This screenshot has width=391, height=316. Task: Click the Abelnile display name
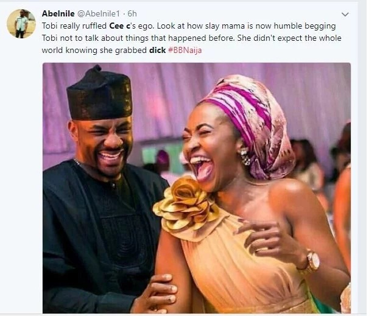58,13
